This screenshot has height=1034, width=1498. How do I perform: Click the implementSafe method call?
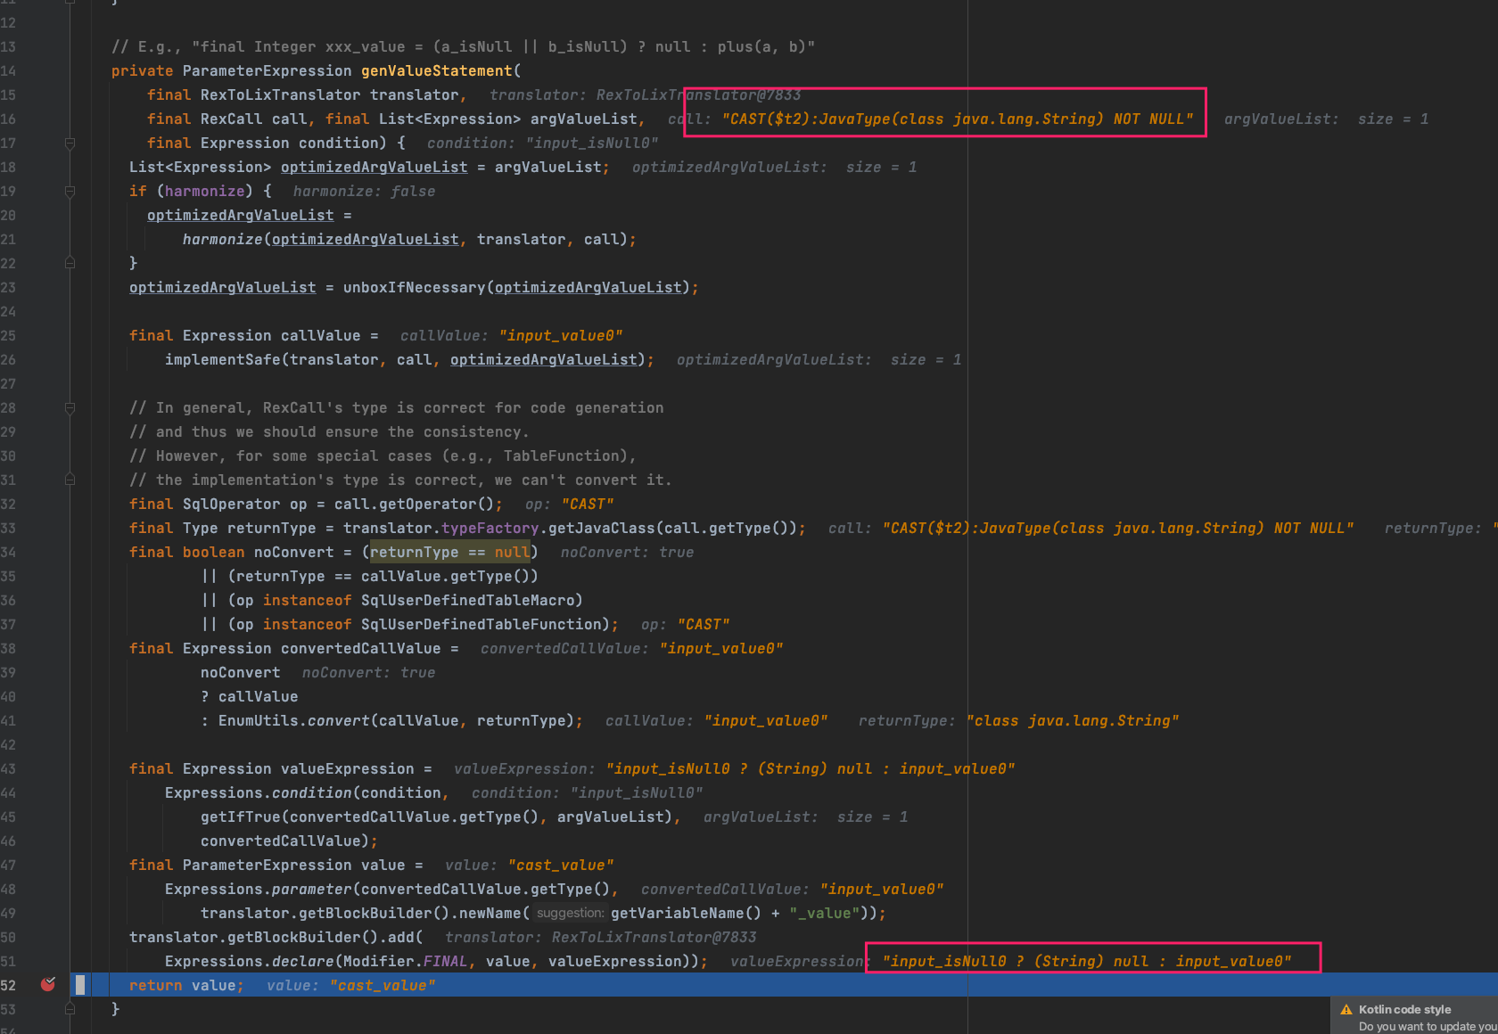[x=223, y=359]
